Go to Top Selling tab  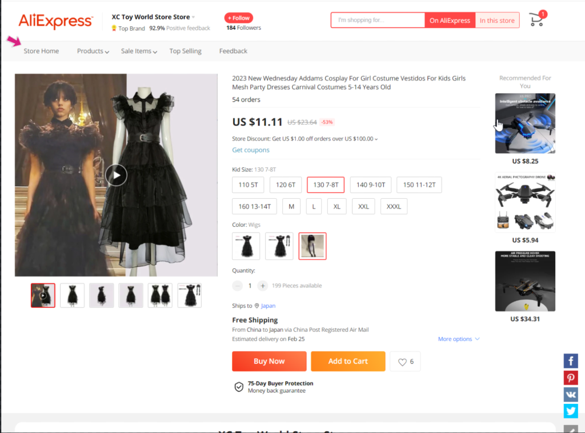[185, 51]
